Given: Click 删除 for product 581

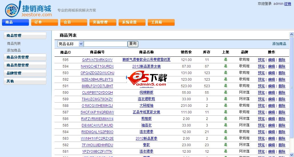Looking at the screenshot, I should coord(282,151).
